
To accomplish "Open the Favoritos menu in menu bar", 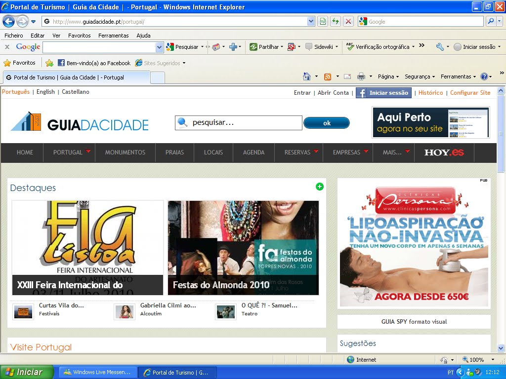I will click(x=80, y=36).
